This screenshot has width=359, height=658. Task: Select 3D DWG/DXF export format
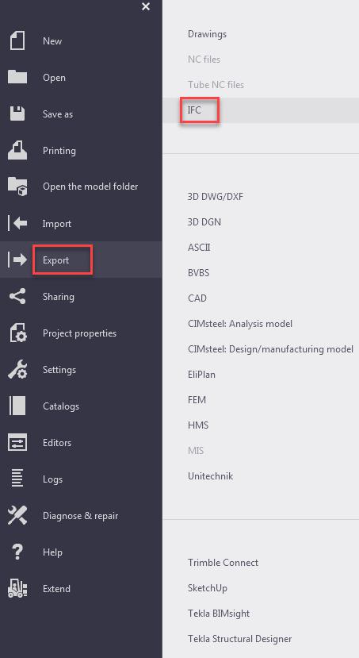pyautogui.click(x=216, y=196)
